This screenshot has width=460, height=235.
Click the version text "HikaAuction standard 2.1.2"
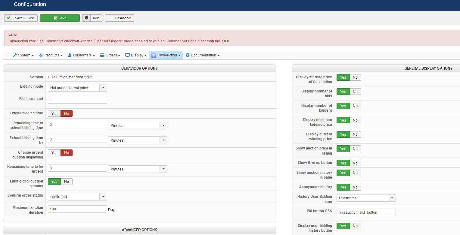(70, 77)
